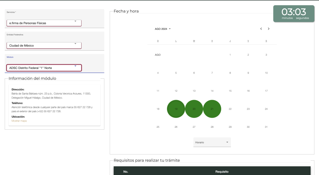319x175 pixels.
Task: Click August 31 on the calendar
Action: click(x=266, y=127)
